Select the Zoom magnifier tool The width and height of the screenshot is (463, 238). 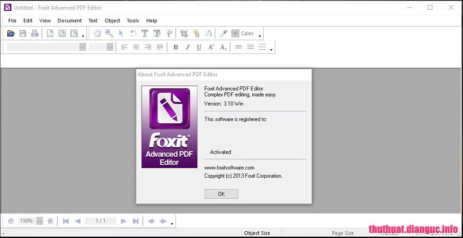(x=109, y=33)
